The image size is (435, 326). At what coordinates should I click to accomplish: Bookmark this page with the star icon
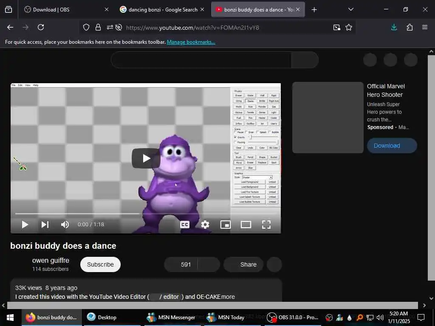349,28
